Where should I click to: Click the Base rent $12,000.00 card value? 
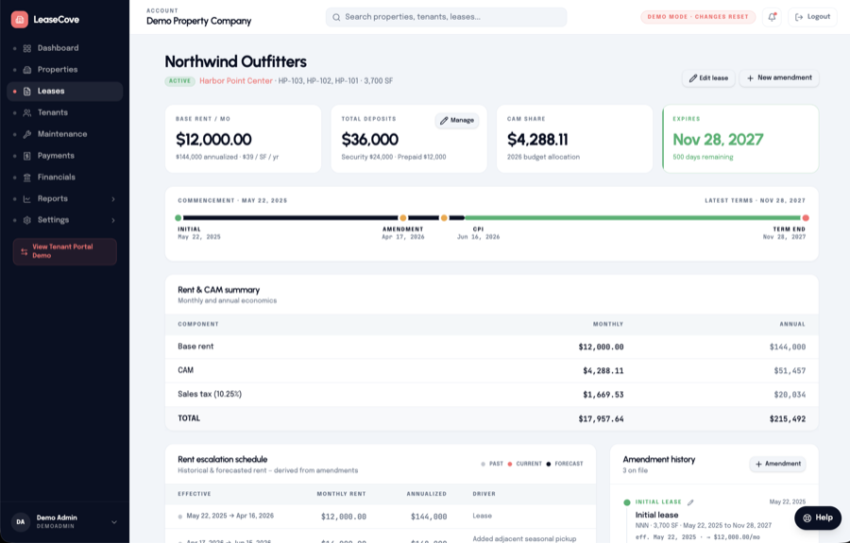pyautogui.click(x=213, y=140)
